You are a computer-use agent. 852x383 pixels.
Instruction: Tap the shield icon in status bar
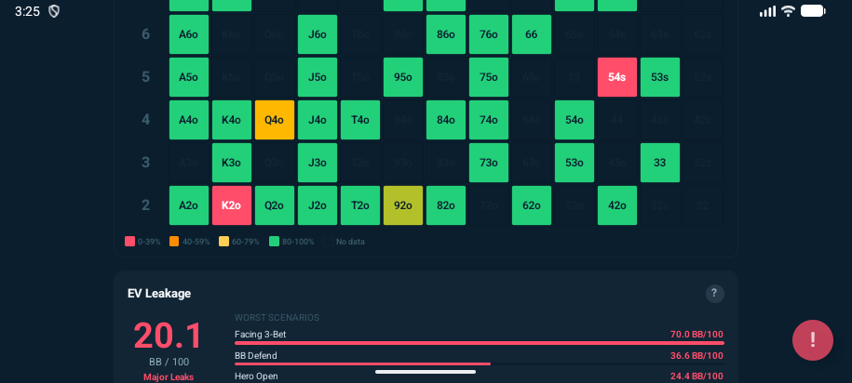coord(54,11)
